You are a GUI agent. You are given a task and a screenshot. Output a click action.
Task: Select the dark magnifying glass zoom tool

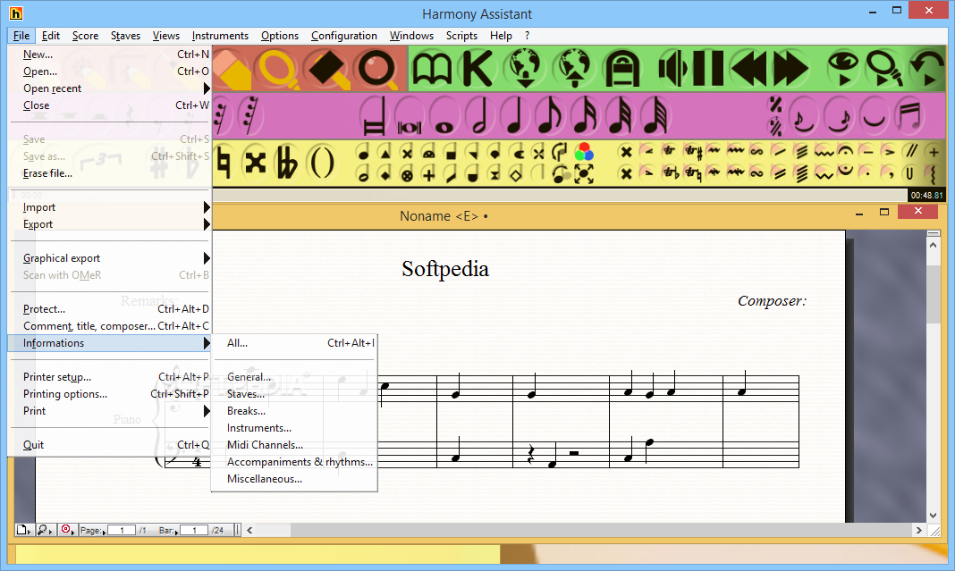click(377, 69)
